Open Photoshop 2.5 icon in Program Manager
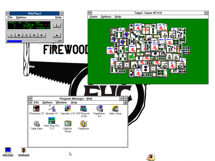Image resolution: width=215 pixels, height=161 pixels. click(36, 108)
